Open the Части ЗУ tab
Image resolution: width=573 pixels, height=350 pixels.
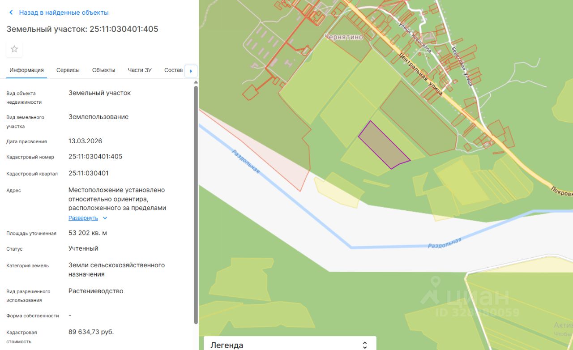(140, 70)
